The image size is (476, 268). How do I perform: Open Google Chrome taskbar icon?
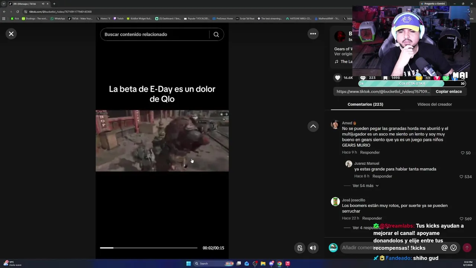click(279, 264)
